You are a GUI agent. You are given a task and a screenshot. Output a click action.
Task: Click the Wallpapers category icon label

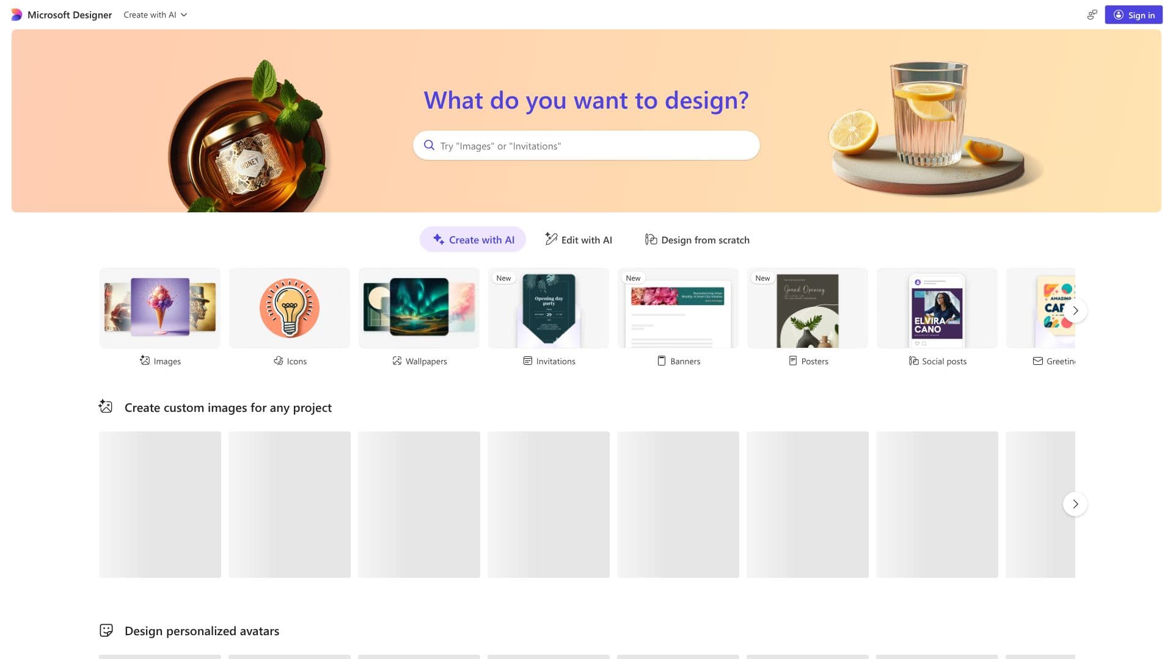tap(397, 361)
